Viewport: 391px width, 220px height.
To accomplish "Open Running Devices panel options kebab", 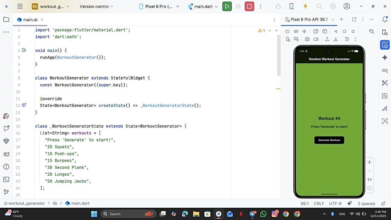I will click(363, 19).
